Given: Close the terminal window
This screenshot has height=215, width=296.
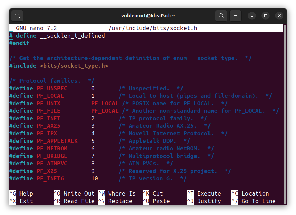Looking at the screenshot, I should point(279,16).
